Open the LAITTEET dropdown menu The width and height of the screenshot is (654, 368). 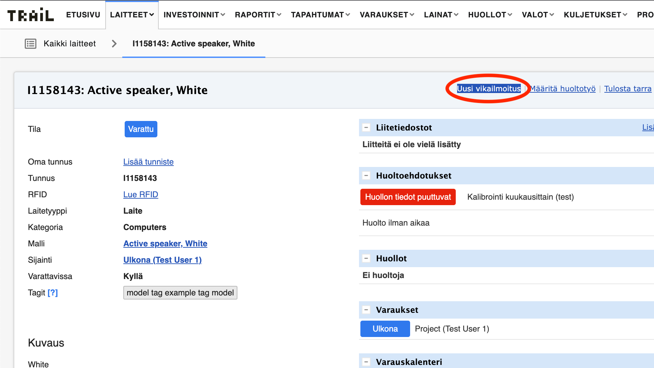pos(132,15)
